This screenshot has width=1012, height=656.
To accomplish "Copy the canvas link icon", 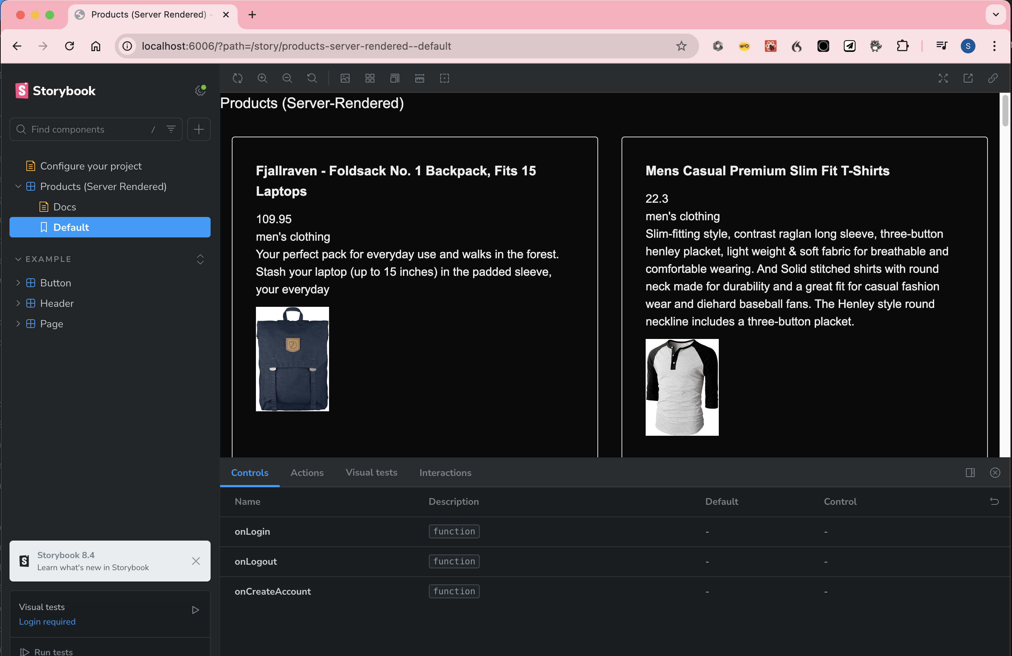I will click(x=993, y=78).
